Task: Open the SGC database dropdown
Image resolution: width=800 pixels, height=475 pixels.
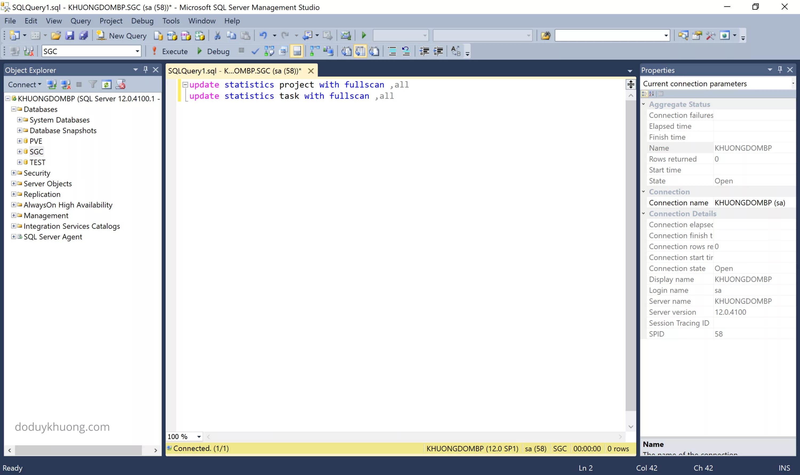Action: 137,51
